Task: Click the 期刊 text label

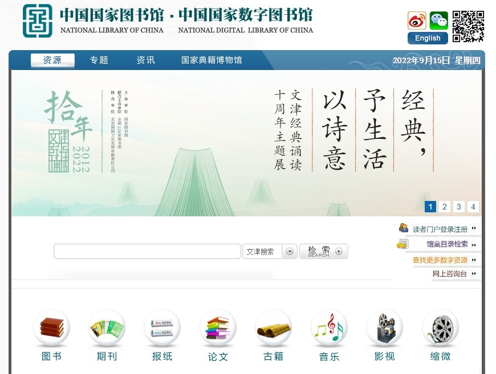Action: [x=107, y=356]
